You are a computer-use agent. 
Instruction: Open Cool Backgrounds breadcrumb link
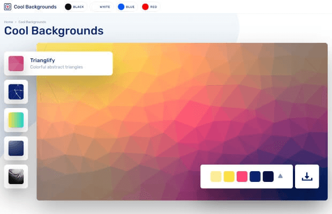tap(32, 22)
